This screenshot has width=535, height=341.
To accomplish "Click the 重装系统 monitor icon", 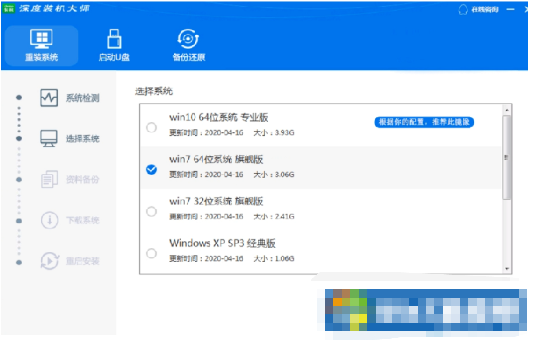I will pos(41,39).
